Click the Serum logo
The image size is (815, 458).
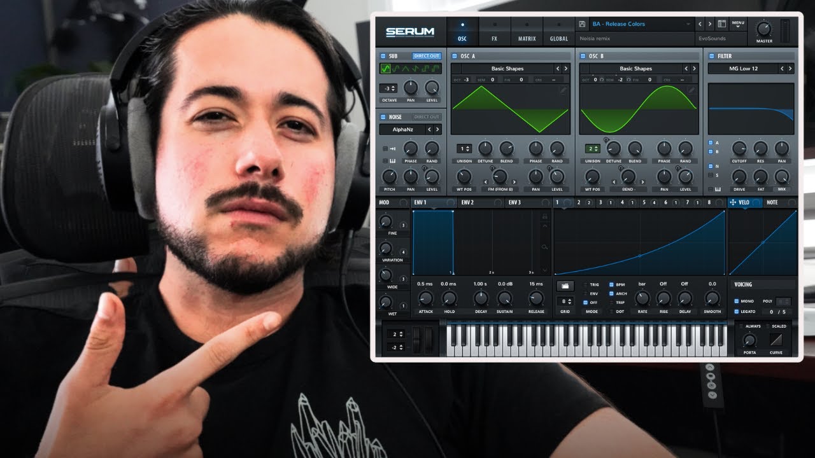click(x=409, y=32)
